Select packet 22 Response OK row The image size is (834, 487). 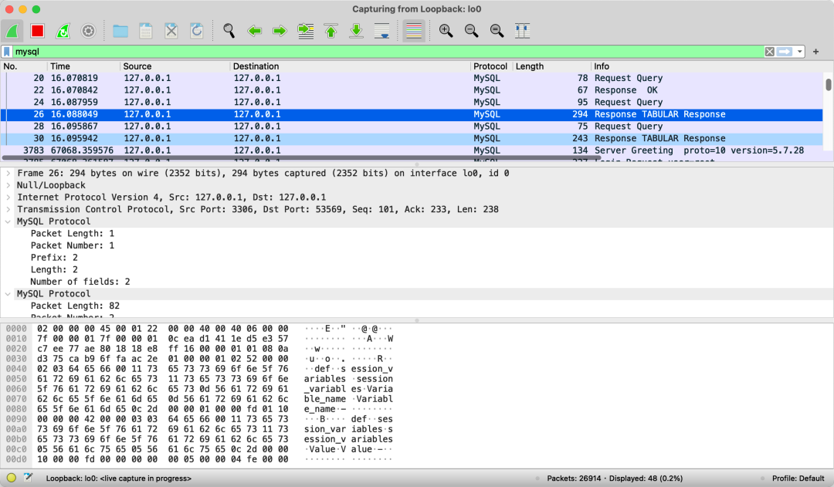(x=412, y=90)
